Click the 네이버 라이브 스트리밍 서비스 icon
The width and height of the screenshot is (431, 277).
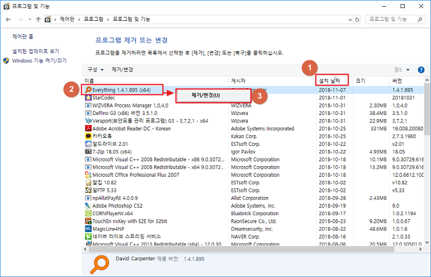88,237
